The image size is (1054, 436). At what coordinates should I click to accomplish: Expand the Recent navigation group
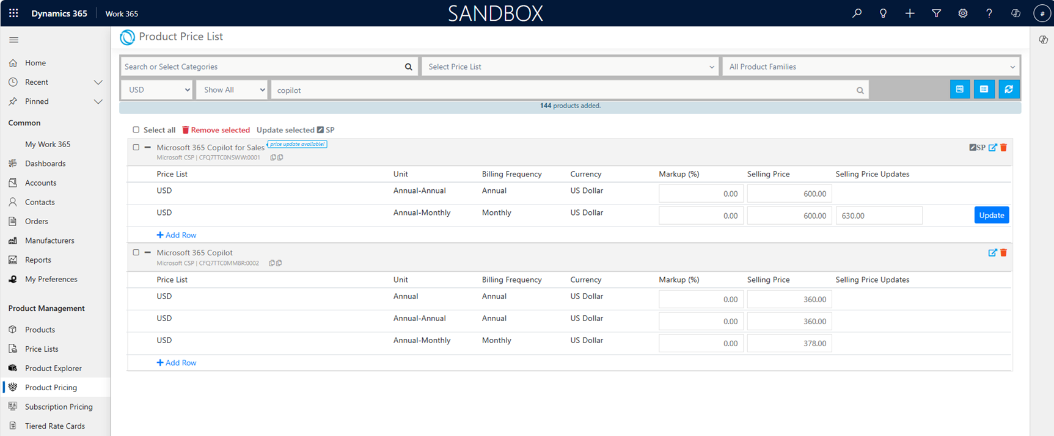(x=98, y=82)
